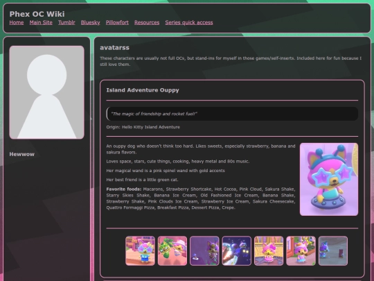Open gallery thumbnail of Ouppy in blue overalls
The width and height of the screenshot is (374, 281).
coord(140,250)
